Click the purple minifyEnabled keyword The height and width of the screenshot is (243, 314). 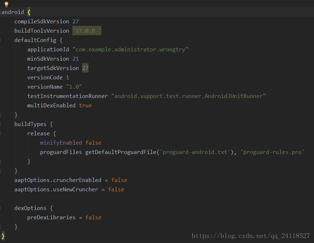point(61,143)
